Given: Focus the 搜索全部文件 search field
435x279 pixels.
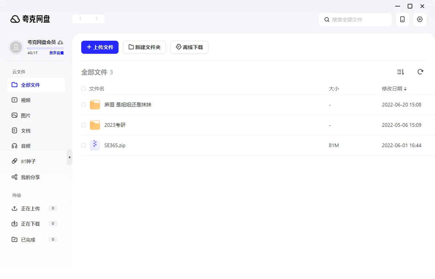Looking at the screenshot, I should [355, 20].
